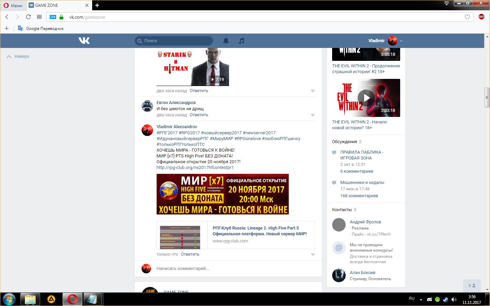
Task: Open Евген Александров profile link
Action: (176, 103)
